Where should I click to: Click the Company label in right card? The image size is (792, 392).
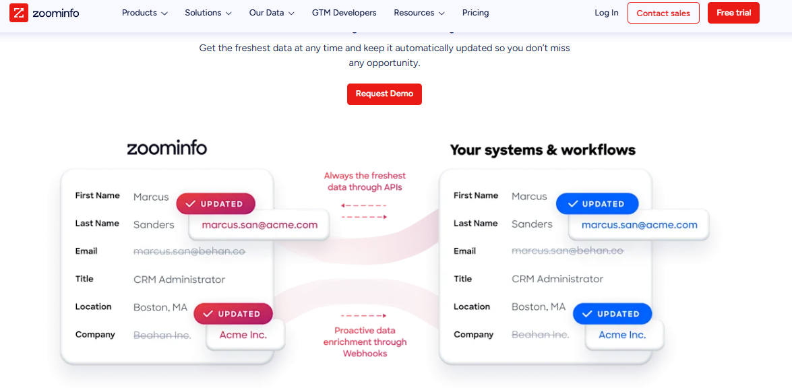coord(473,334)
